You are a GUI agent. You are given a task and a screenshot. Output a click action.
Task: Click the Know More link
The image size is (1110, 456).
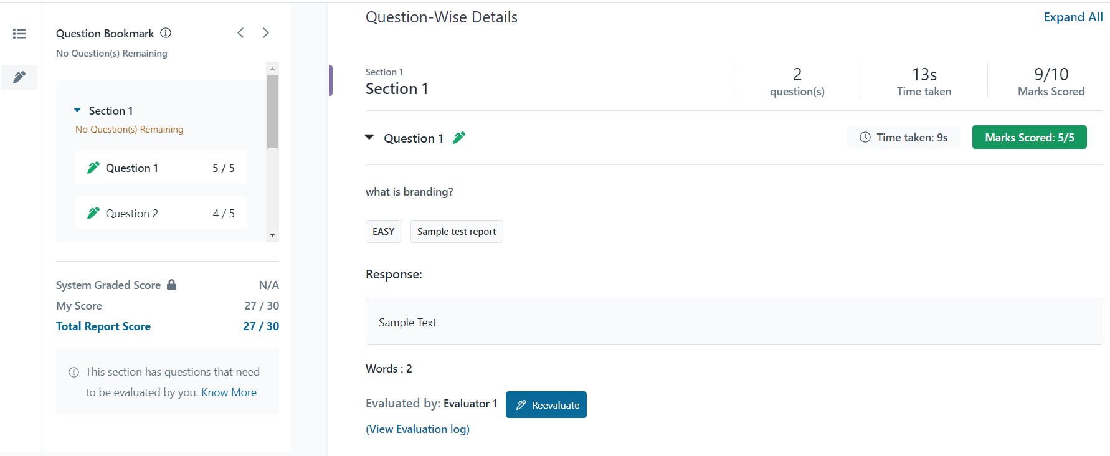229,392
